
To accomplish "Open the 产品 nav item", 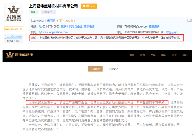I will [153, 55].
